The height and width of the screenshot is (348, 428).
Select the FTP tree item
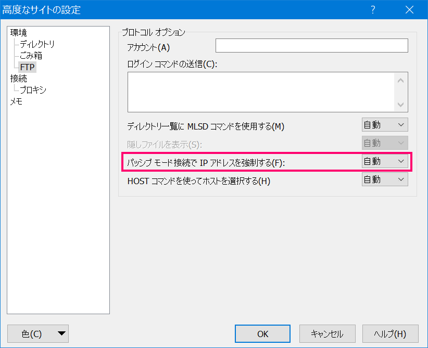[27, 67]
